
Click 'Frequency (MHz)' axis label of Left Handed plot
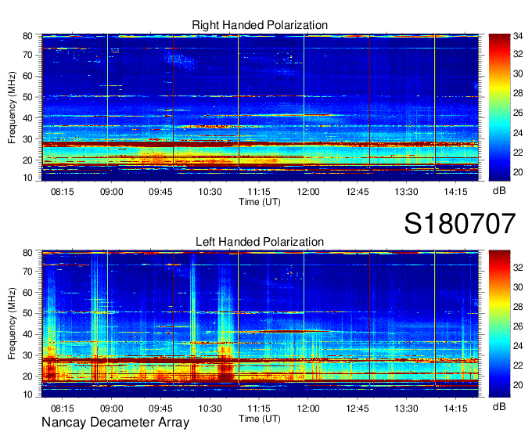click(x=12, y=324)
